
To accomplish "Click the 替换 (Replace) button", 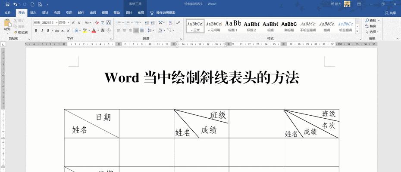I will [x=371, y=26].
